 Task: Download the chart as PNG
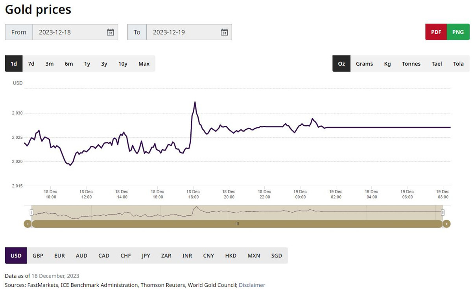tap(458, 32)
